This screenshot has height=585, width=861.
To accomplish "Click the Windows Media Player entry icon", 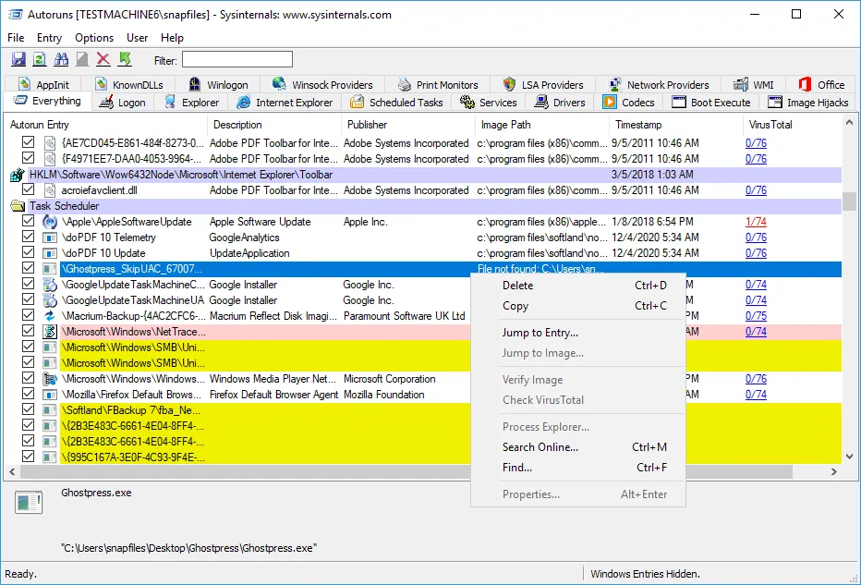I will (x=50, y=379).
